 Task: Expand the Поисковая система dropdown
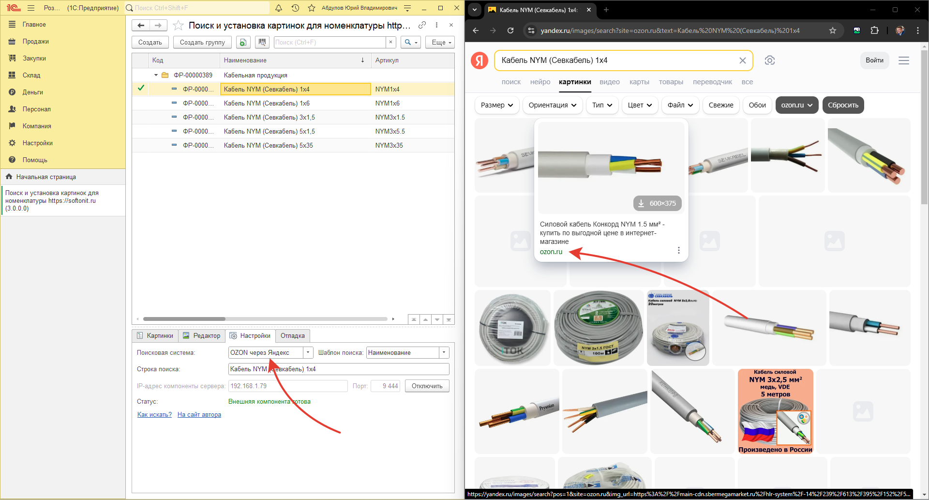pyautogui.click(x=308, y=352)
